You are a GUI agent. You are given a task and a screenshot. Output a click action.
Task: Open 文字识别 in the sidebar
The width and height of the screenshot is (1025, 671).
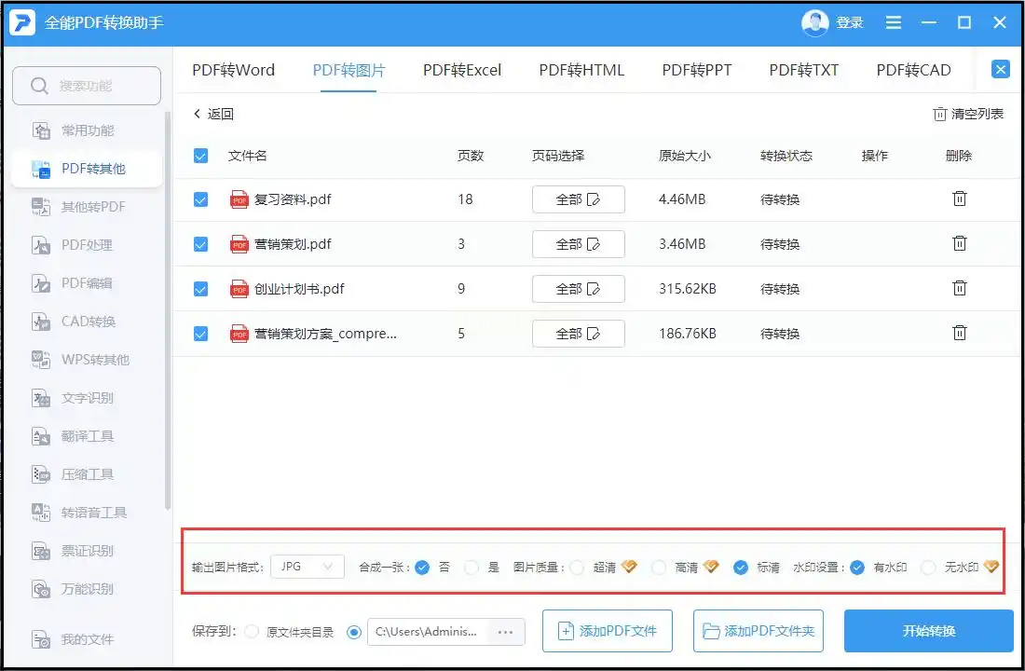coord(87,398)
